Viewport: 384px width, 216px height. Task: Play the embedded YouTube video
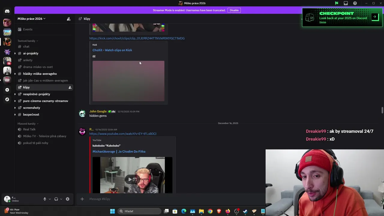(130, 179)
